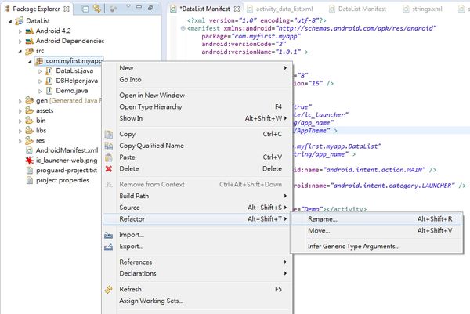This screenshot has height=314, width=470.
Task: Open the Package Explorer view menu triangle
Action: point(128,6)
